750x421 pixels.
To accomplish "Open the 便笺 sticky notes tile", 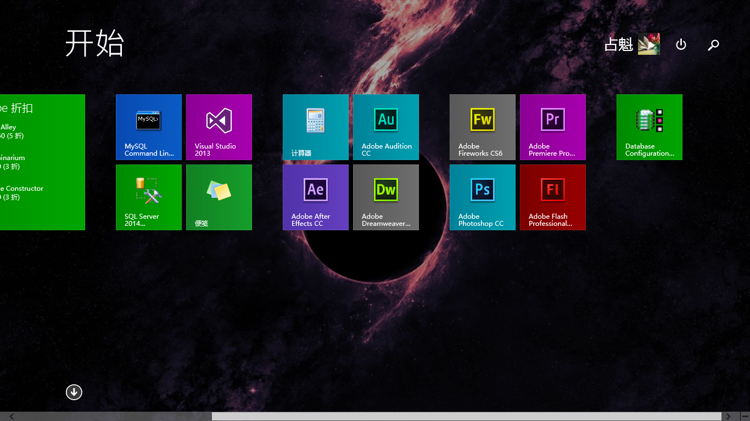I will tap(219, 197).
